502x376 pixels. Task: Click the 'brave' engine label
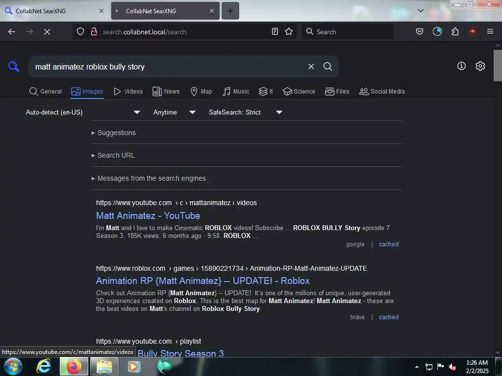(357, 317)
